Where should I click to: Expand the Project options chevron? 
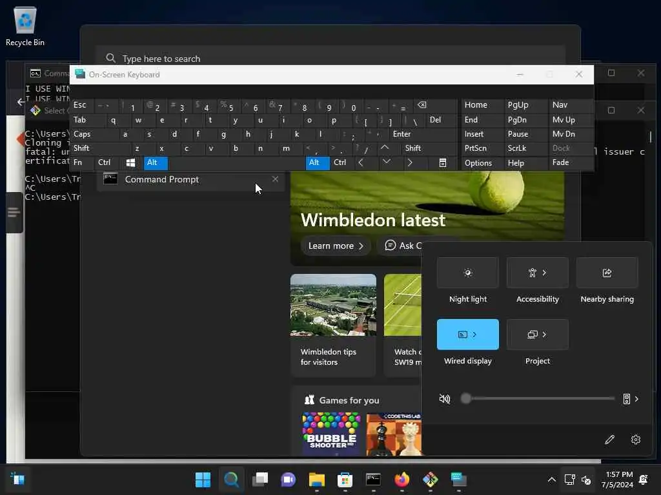coord(545,335)
